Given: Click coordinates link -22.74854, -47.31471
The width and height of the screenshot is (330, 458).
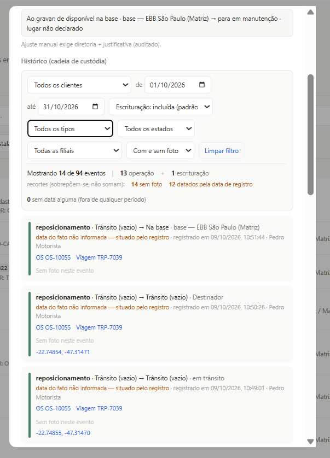Looking at the screenshot, I should click(x=63, y=351).
